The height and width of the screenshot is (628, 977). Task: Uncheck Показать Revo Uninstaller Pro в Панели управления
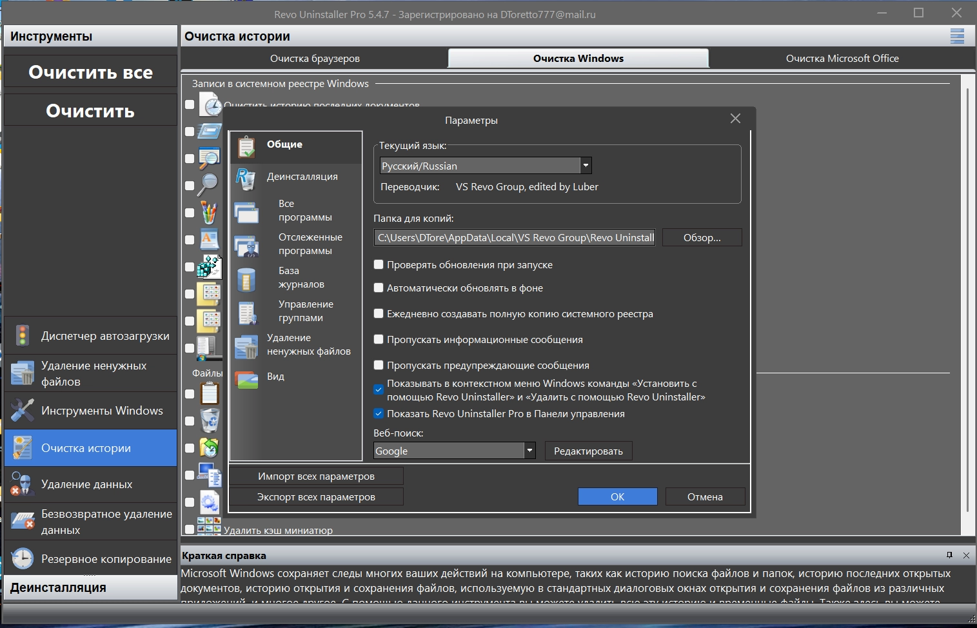click(379, 413)
